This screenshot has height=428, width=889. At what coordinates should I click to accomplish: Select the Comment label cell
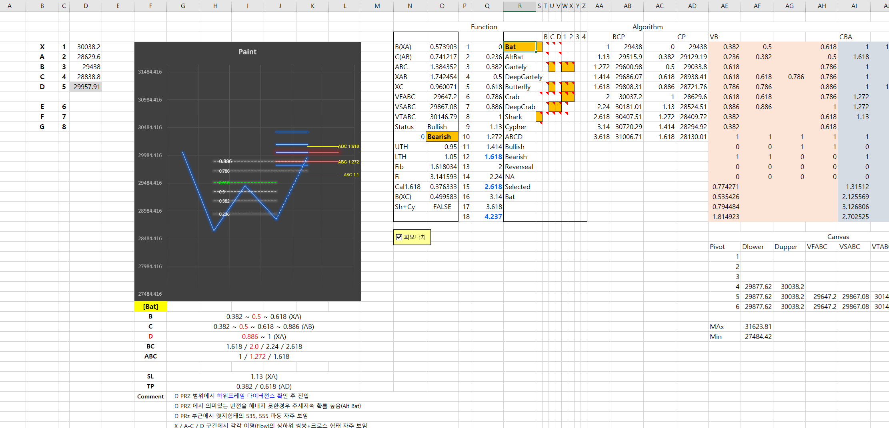[150, 396]
